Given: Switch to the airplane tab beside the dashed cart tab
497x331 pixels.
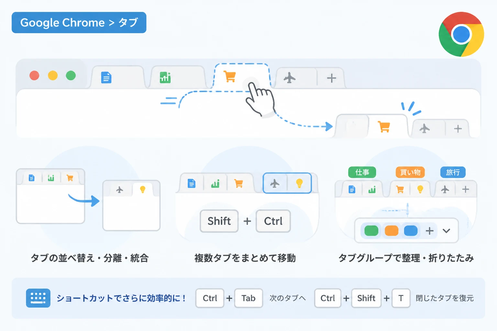Looking at the screenshot, I should 296,78.
